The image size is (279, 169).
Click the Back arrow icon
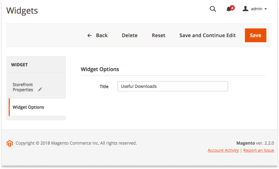pyautogui.click(x=90, y=35)
